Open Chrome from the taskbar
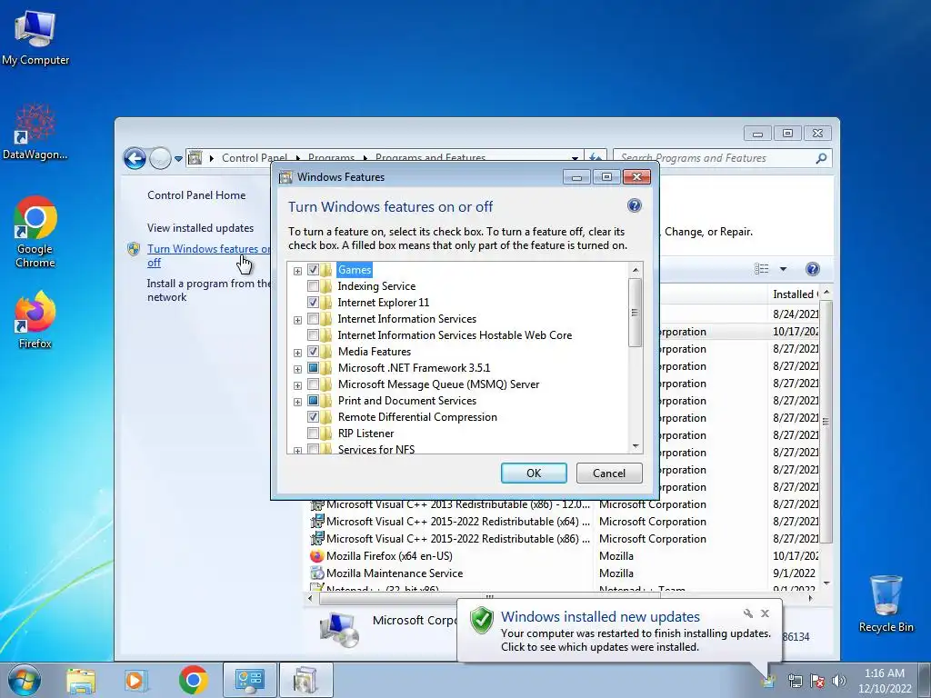The height and width of the screenshot is (698, 931). pyautogui.click(x=193, y=680)
